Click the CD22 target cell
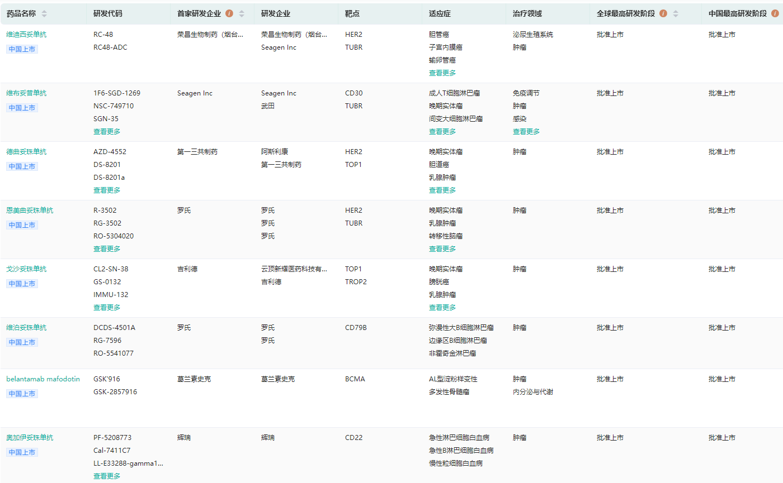The height and width of the screenshot is (483, 783). [354, 438]
